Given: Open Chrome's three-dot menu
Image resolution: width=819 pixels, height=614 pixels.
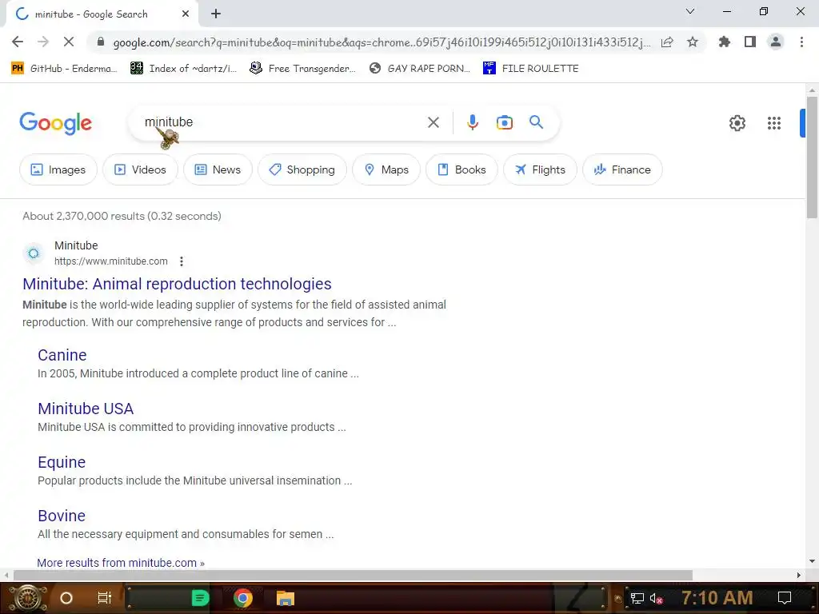Looking at the screenshot, I should pyautogui.click(x=801, y=42).
